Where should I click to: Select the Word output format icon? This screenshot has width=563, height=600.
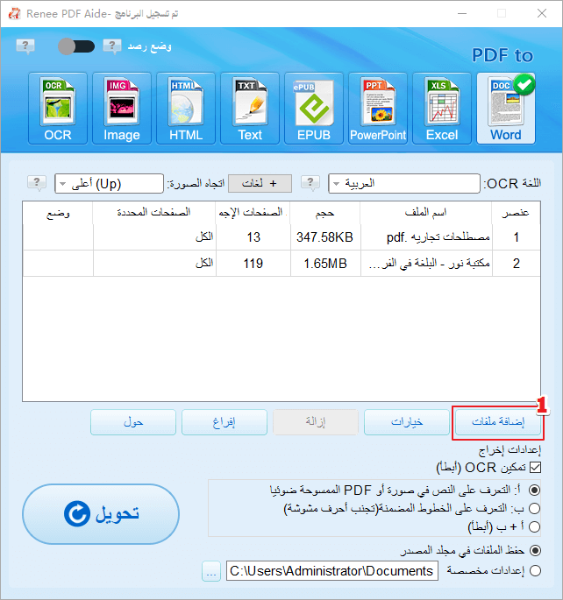(x=505, y=109)
